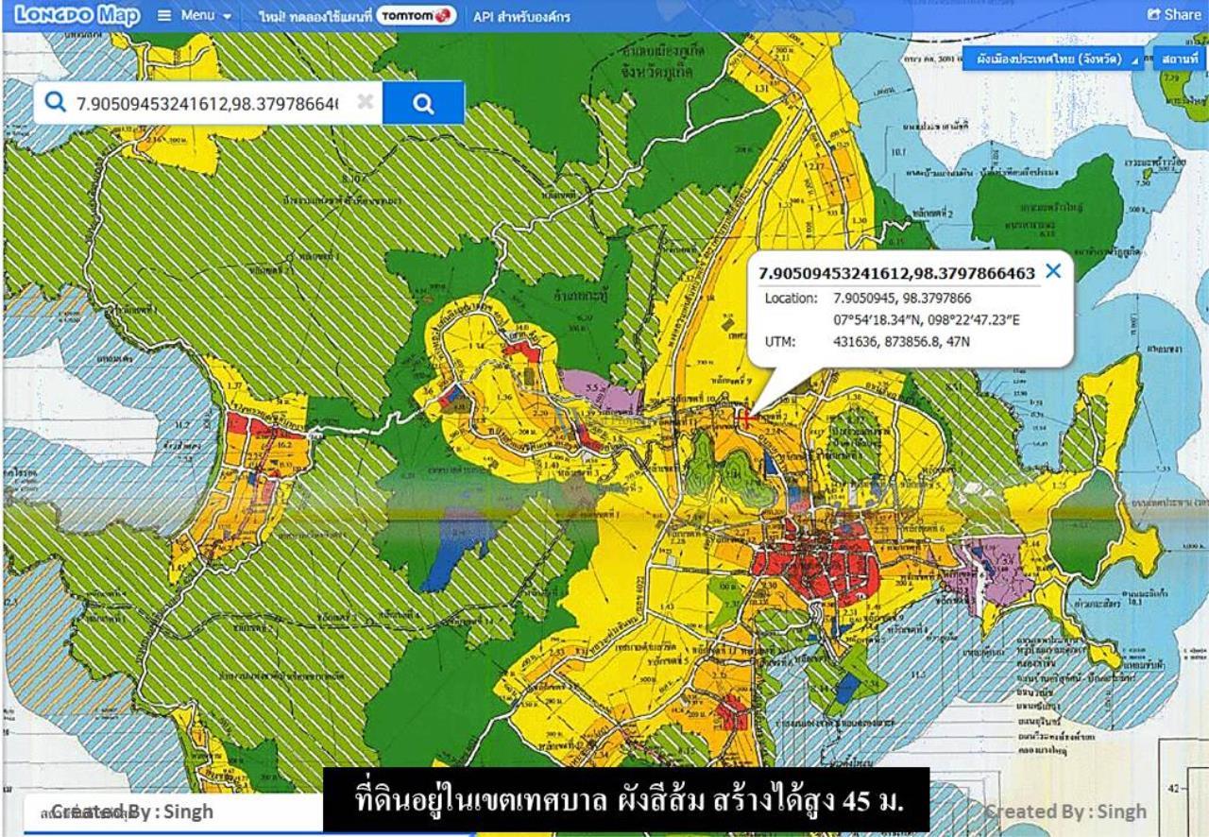Clear the search text with X icon

[x=365, y=102]
